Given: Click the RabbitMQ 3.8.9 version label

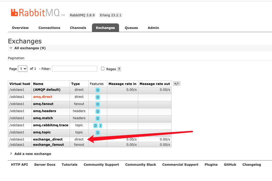Looking at the screenshot, I should 82,15.
